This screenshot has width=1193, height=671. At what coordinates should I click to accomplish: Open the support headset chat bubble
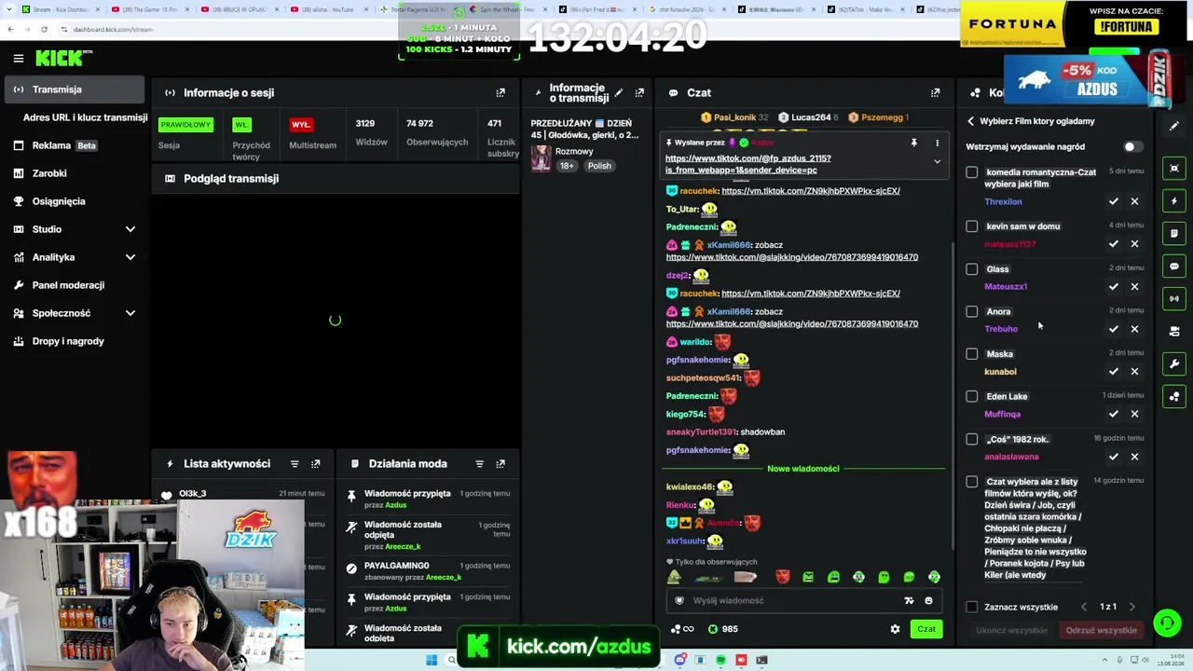coord(1167,622)
